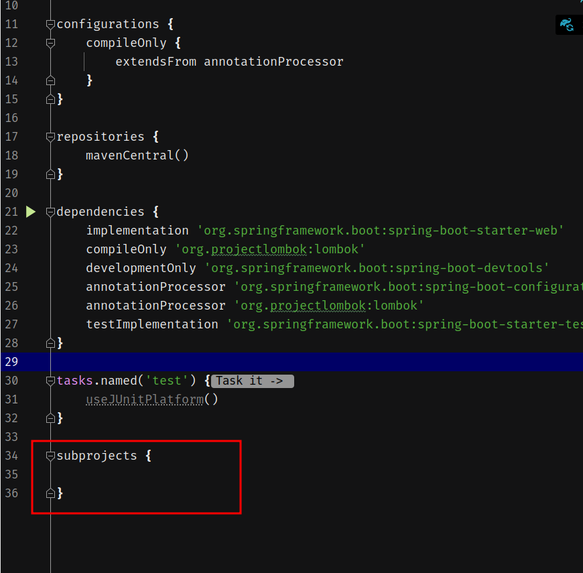Click the Load Gradle Changes elephant icon
The height and width of the screenshot is (573, 583).
pos(567,25)
